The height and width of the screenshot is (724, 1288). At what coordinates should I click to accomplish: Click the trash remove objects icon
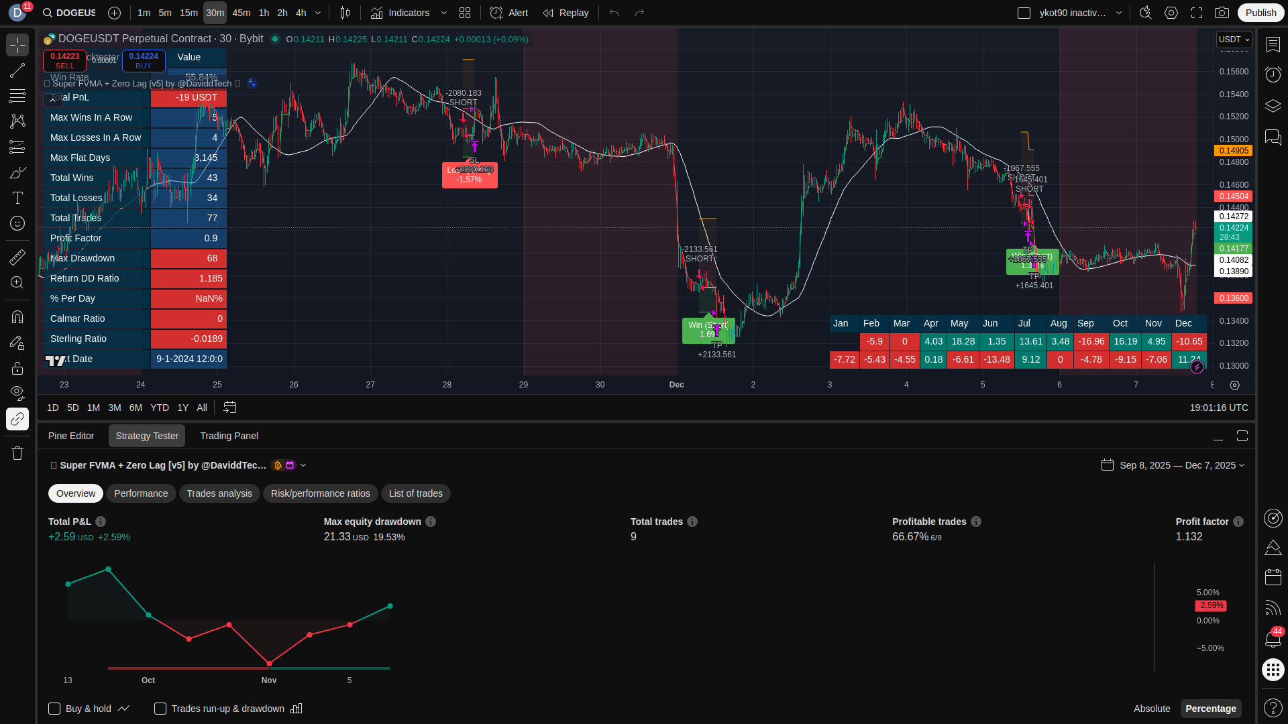pos(17,453)
